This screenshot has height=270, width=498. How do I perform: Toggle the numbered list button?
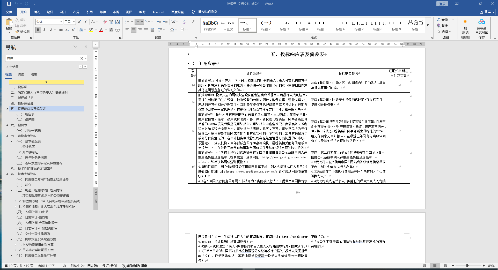tap(137, 22)
